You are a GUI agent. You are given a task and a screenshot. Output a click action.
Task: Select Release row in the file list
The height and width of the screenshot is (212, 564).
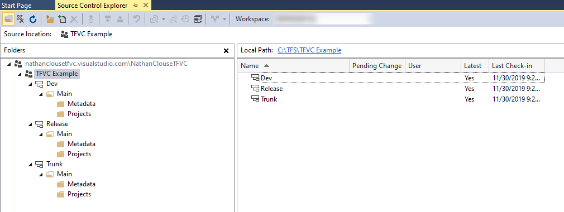(391, 88)
